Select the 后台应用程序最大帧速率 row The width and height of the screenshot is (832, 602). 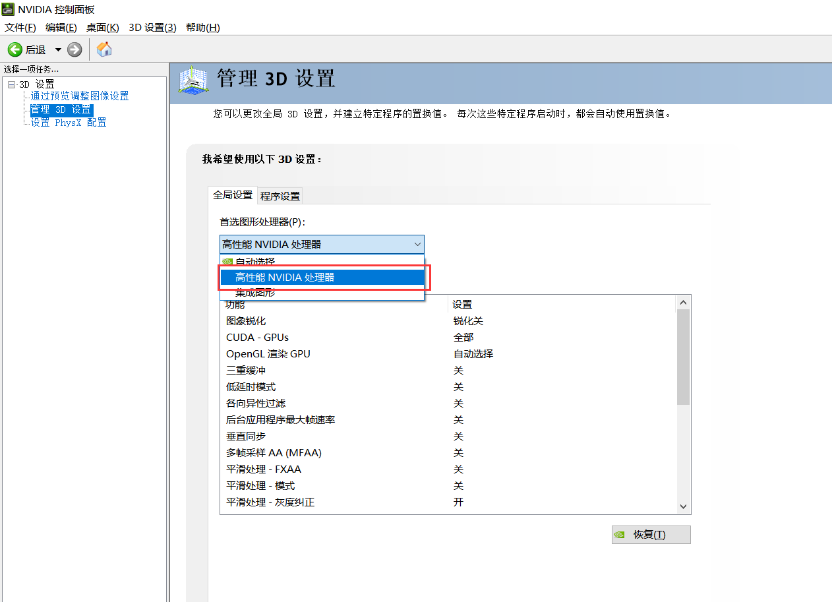448,420
